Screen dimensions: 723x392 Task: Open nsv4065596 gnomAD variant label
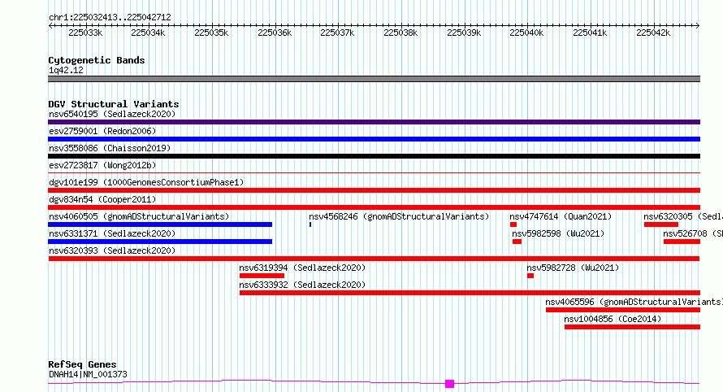(x=634, y=302)
